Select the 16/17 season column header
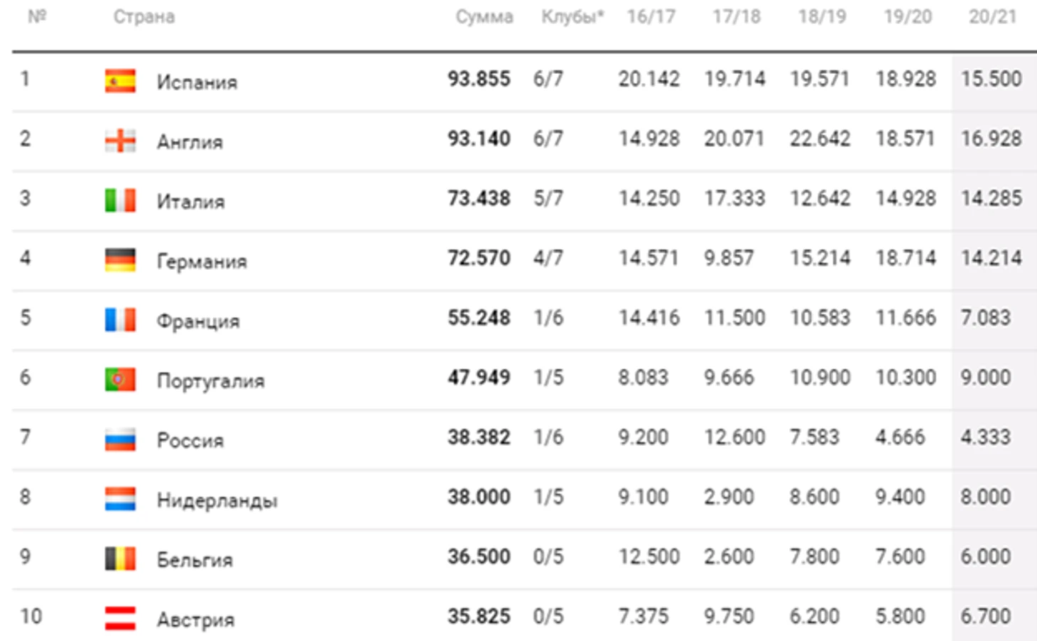The width and height of the screenshot is (1037, 641). point(651,17)
